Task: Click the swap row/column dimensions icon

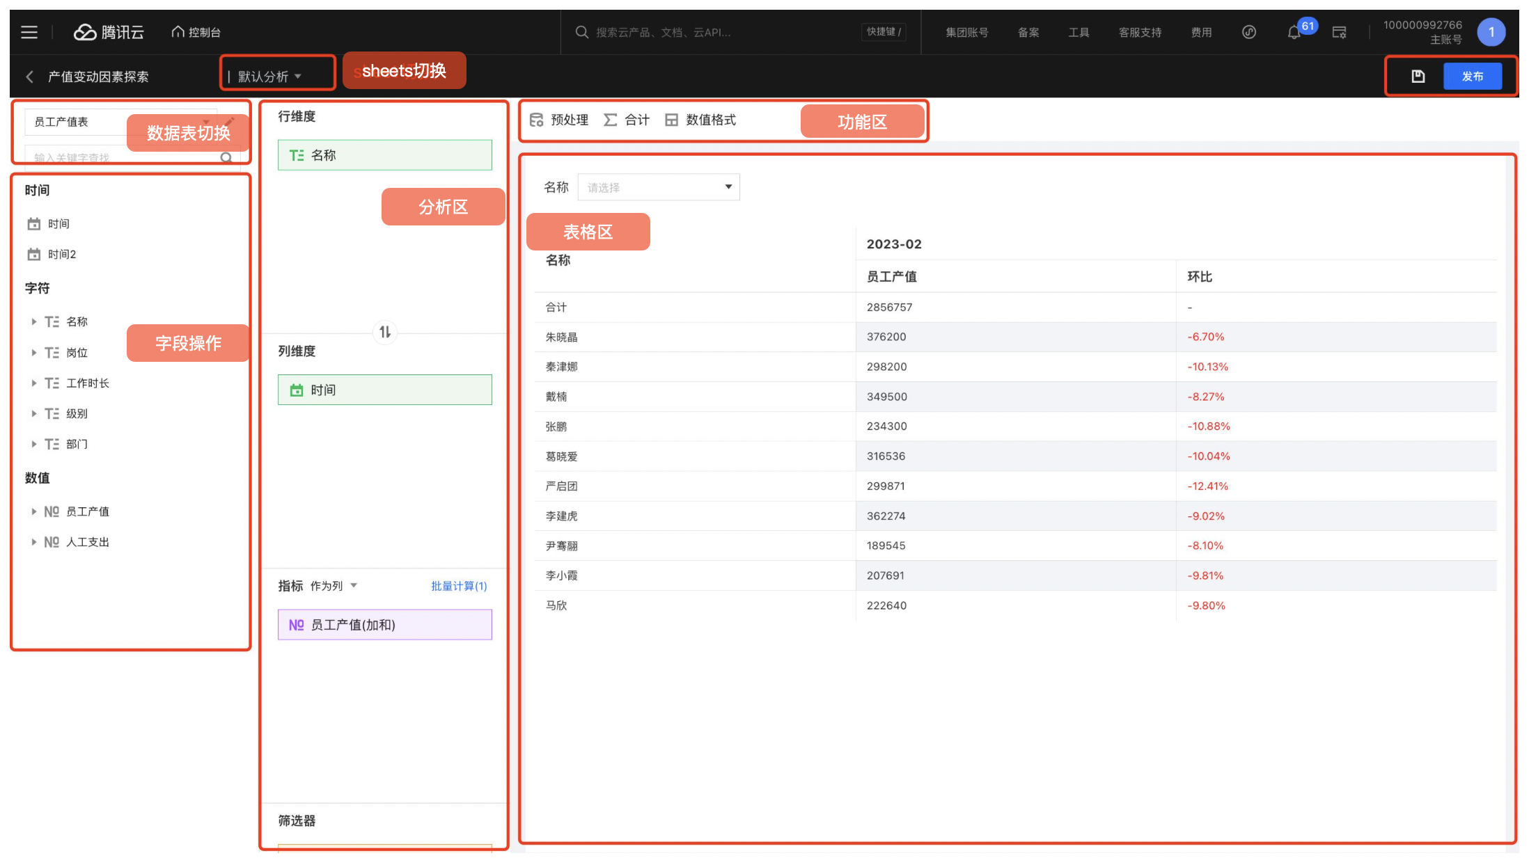Action: pyautogui.click(x=385, y=332)
